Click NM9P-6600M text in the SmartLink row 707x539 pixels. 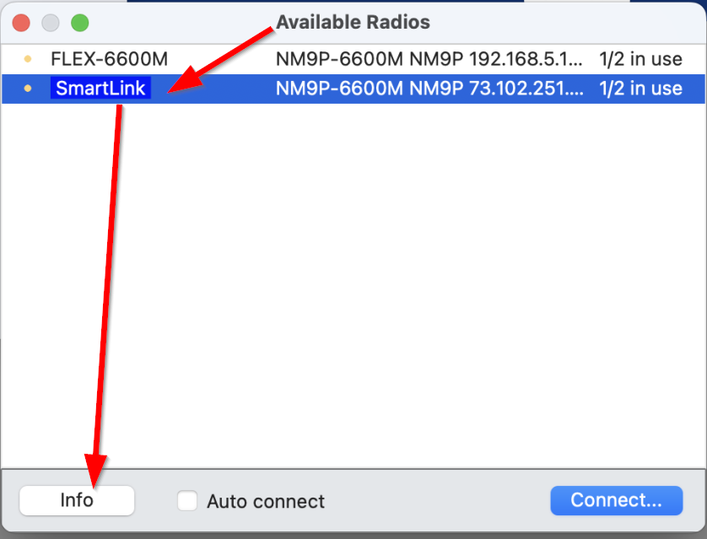pos(339,89)
